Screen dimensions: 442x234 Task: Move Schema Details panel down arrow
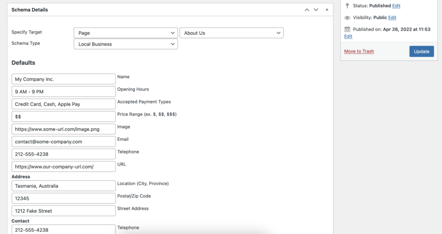tap(316, 10)
